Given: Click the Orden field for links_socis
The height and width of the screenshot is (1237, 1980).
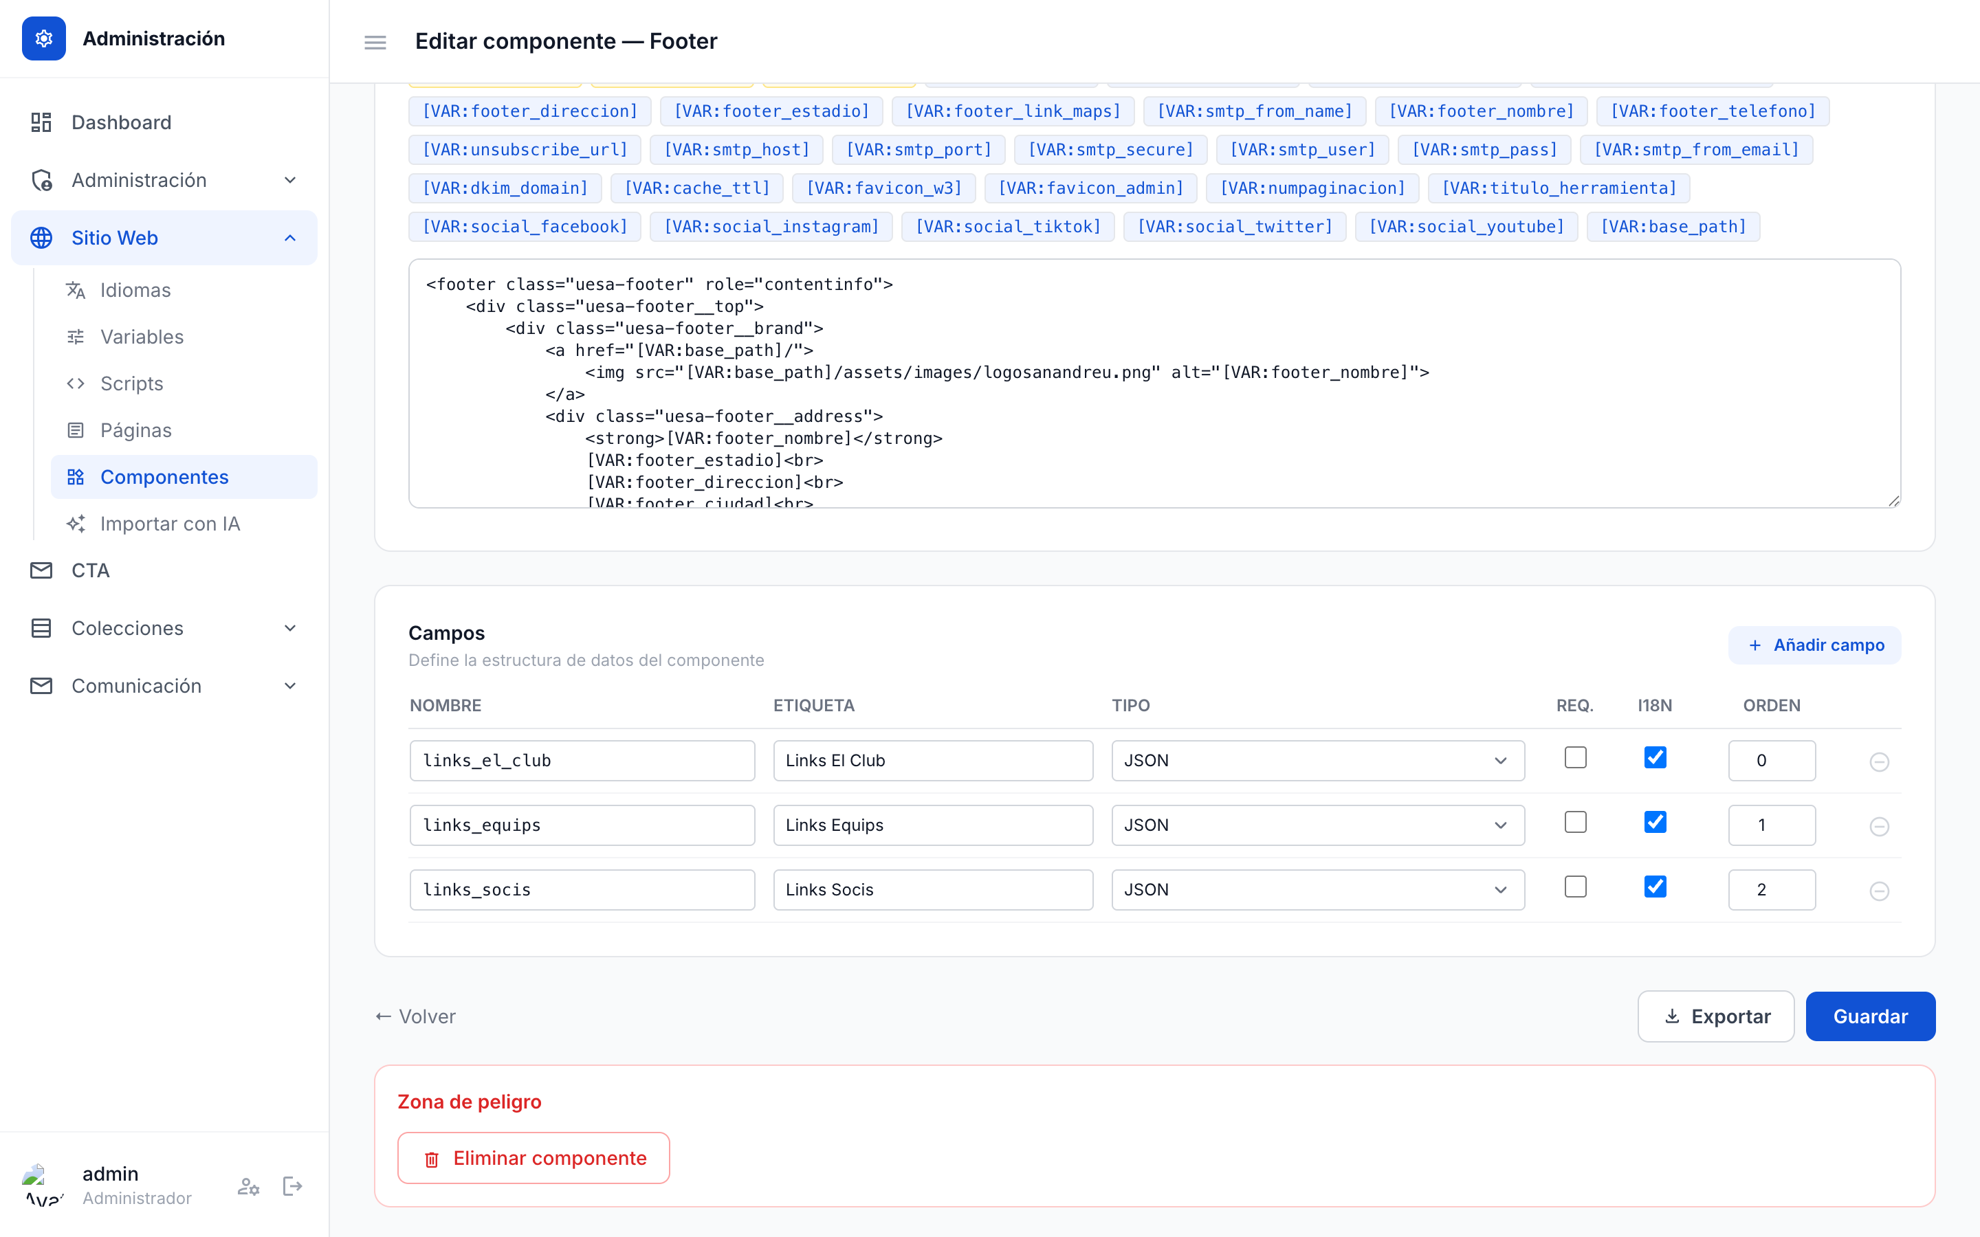Looking at the screenshot, I should (1772, 890).
